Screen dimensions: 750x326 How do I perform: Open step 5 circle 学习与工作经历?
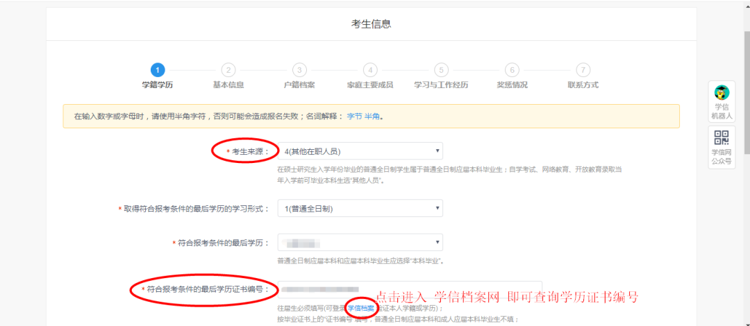pos(441,70)
